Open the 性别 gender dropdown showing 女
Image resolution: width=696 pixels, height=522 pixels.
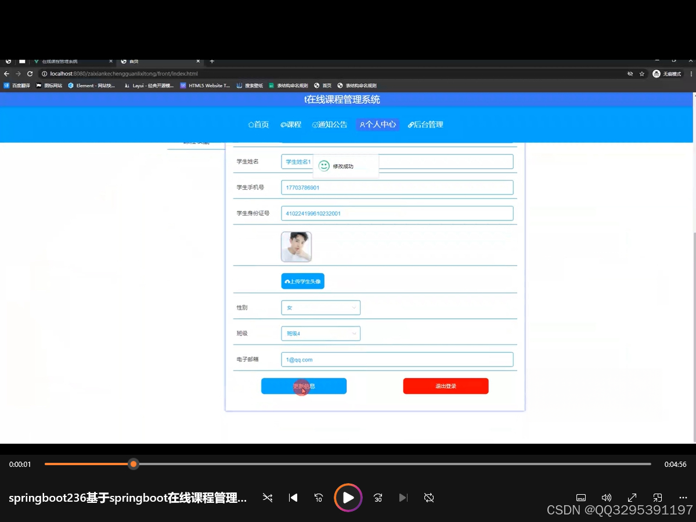click(320, 307)
